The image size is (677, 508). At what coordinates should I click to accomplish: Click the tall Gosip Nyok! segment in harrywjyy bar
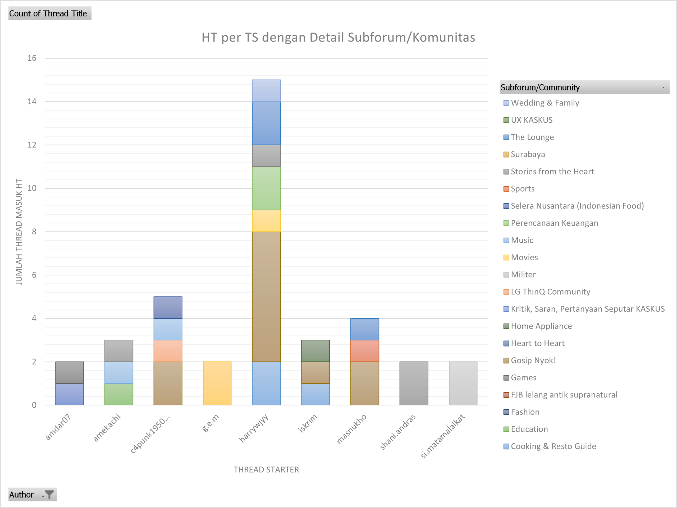pos(266,297)
